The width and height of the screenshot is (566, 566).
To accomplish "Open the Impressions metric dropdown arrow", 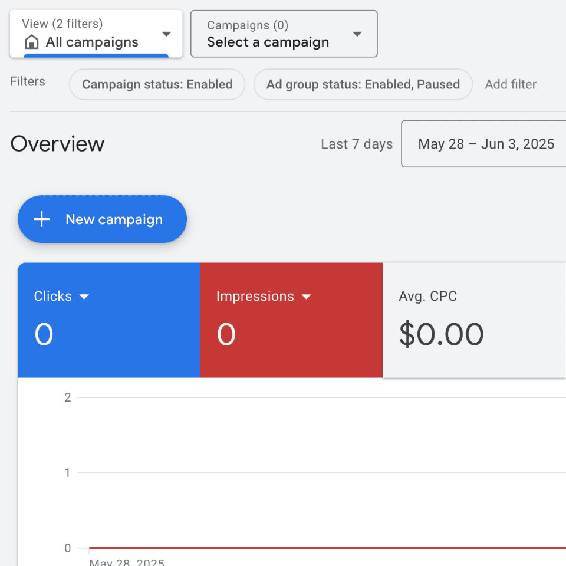I will tap(306, 297).
